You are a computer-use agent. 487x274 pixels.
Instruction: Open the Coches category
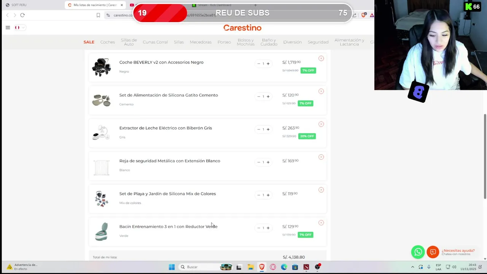click(x=108, y=42)
